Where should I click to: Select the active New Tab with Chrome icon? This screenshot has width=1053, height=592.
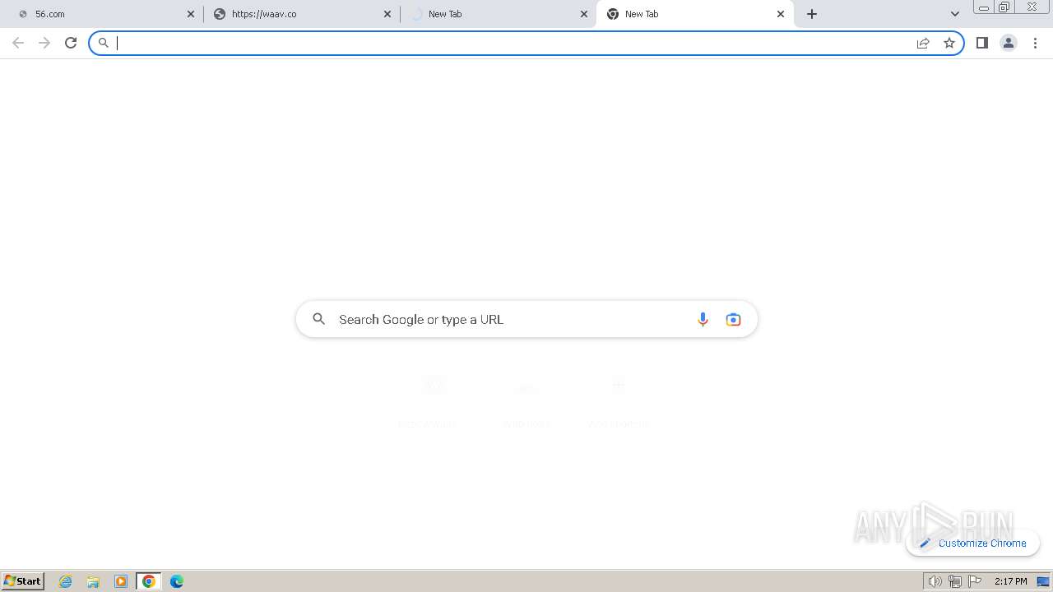[x=695, y=14]
